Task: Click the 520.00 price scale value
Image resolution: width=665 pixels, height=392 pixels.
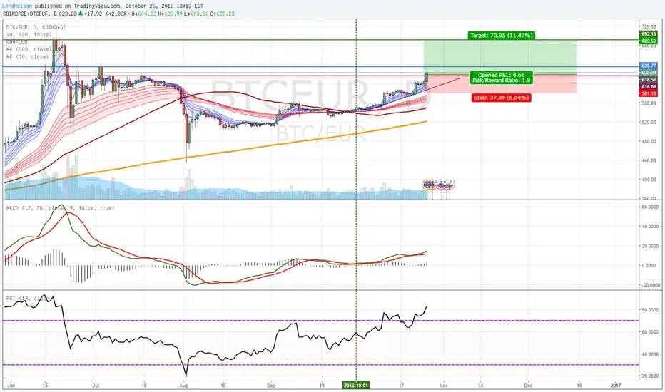Action: point(649,122)
